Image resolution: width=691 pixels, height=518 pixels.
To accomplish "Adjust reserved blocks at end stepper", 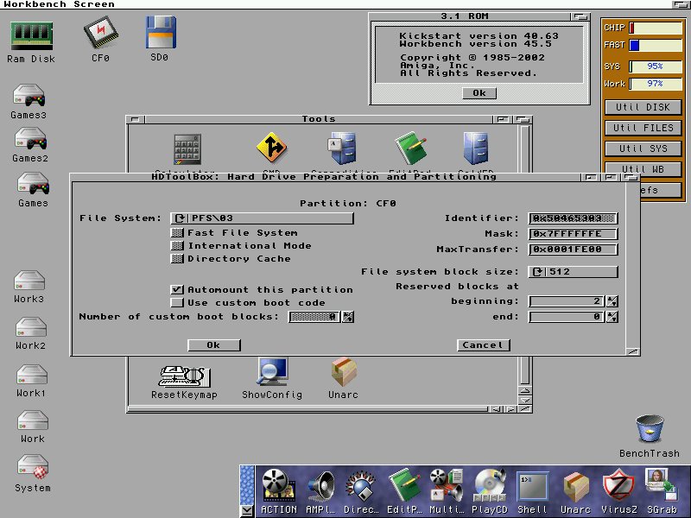I will pyautogui.click(x=612, y=317).
